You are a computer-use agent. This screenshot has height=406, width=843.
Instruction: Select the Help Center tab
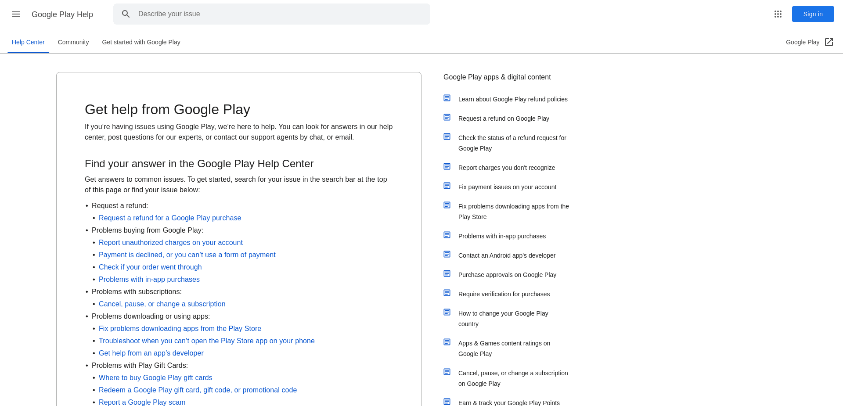[x=28, y=42]
